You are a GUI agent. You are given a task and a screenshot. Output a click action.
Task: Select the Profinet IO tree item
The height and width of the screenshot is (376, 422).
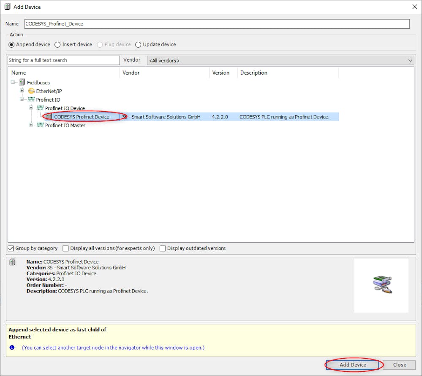coord(48,99)
